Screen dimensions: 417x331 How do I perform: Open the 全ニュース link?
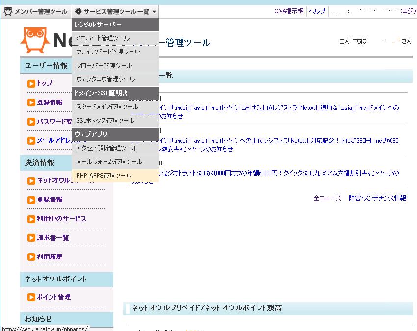tap(327, 198)
